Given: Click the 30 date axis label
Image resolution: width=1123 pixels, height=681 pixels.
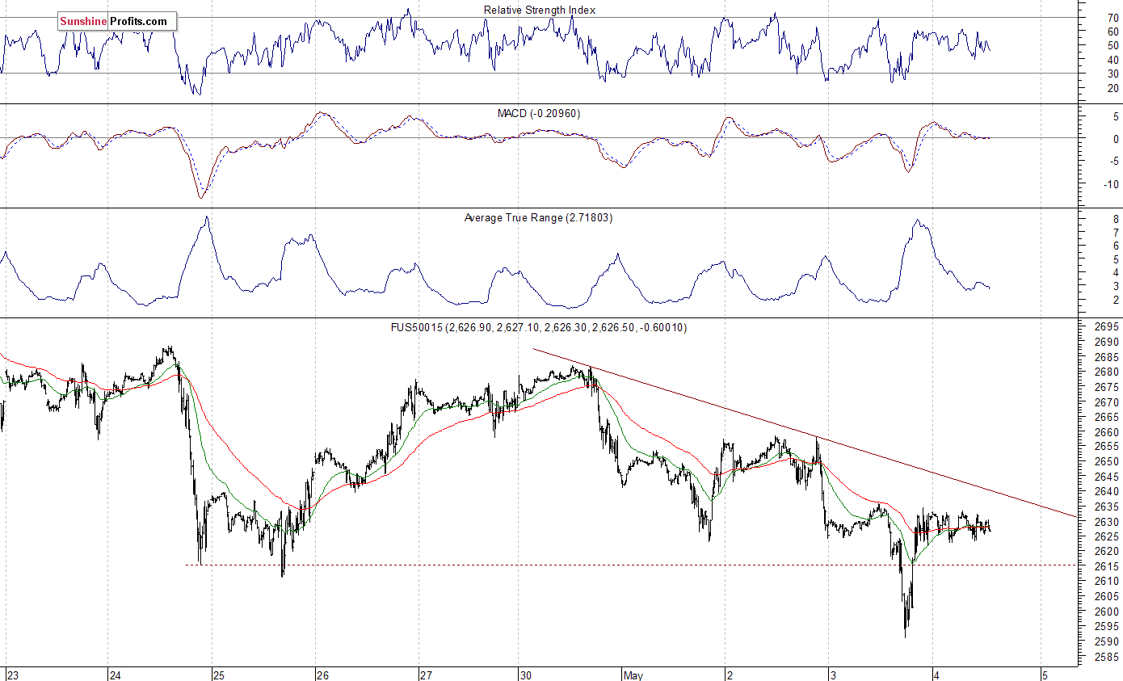Looking at the screenshot, I should 525,675.
